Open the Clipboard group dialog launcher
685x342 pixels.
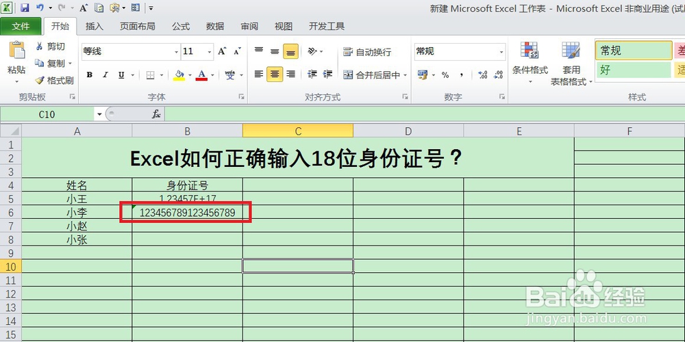coord(72,96)
